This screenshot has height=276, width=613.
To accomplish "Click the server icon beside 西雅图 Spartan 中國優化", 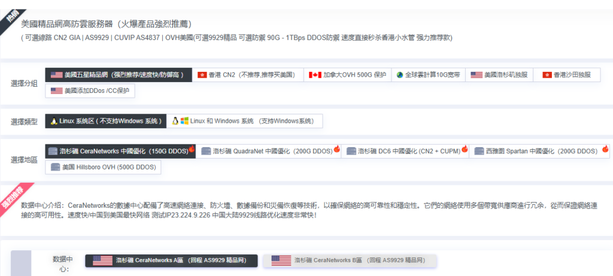I will click(479, 151).
